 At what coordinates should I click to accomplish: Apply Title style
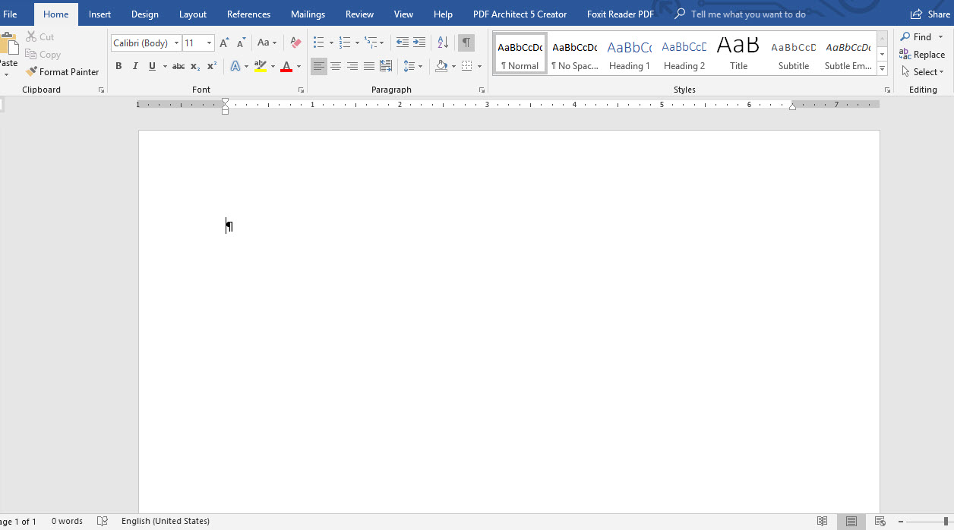(x=739, y=53)
